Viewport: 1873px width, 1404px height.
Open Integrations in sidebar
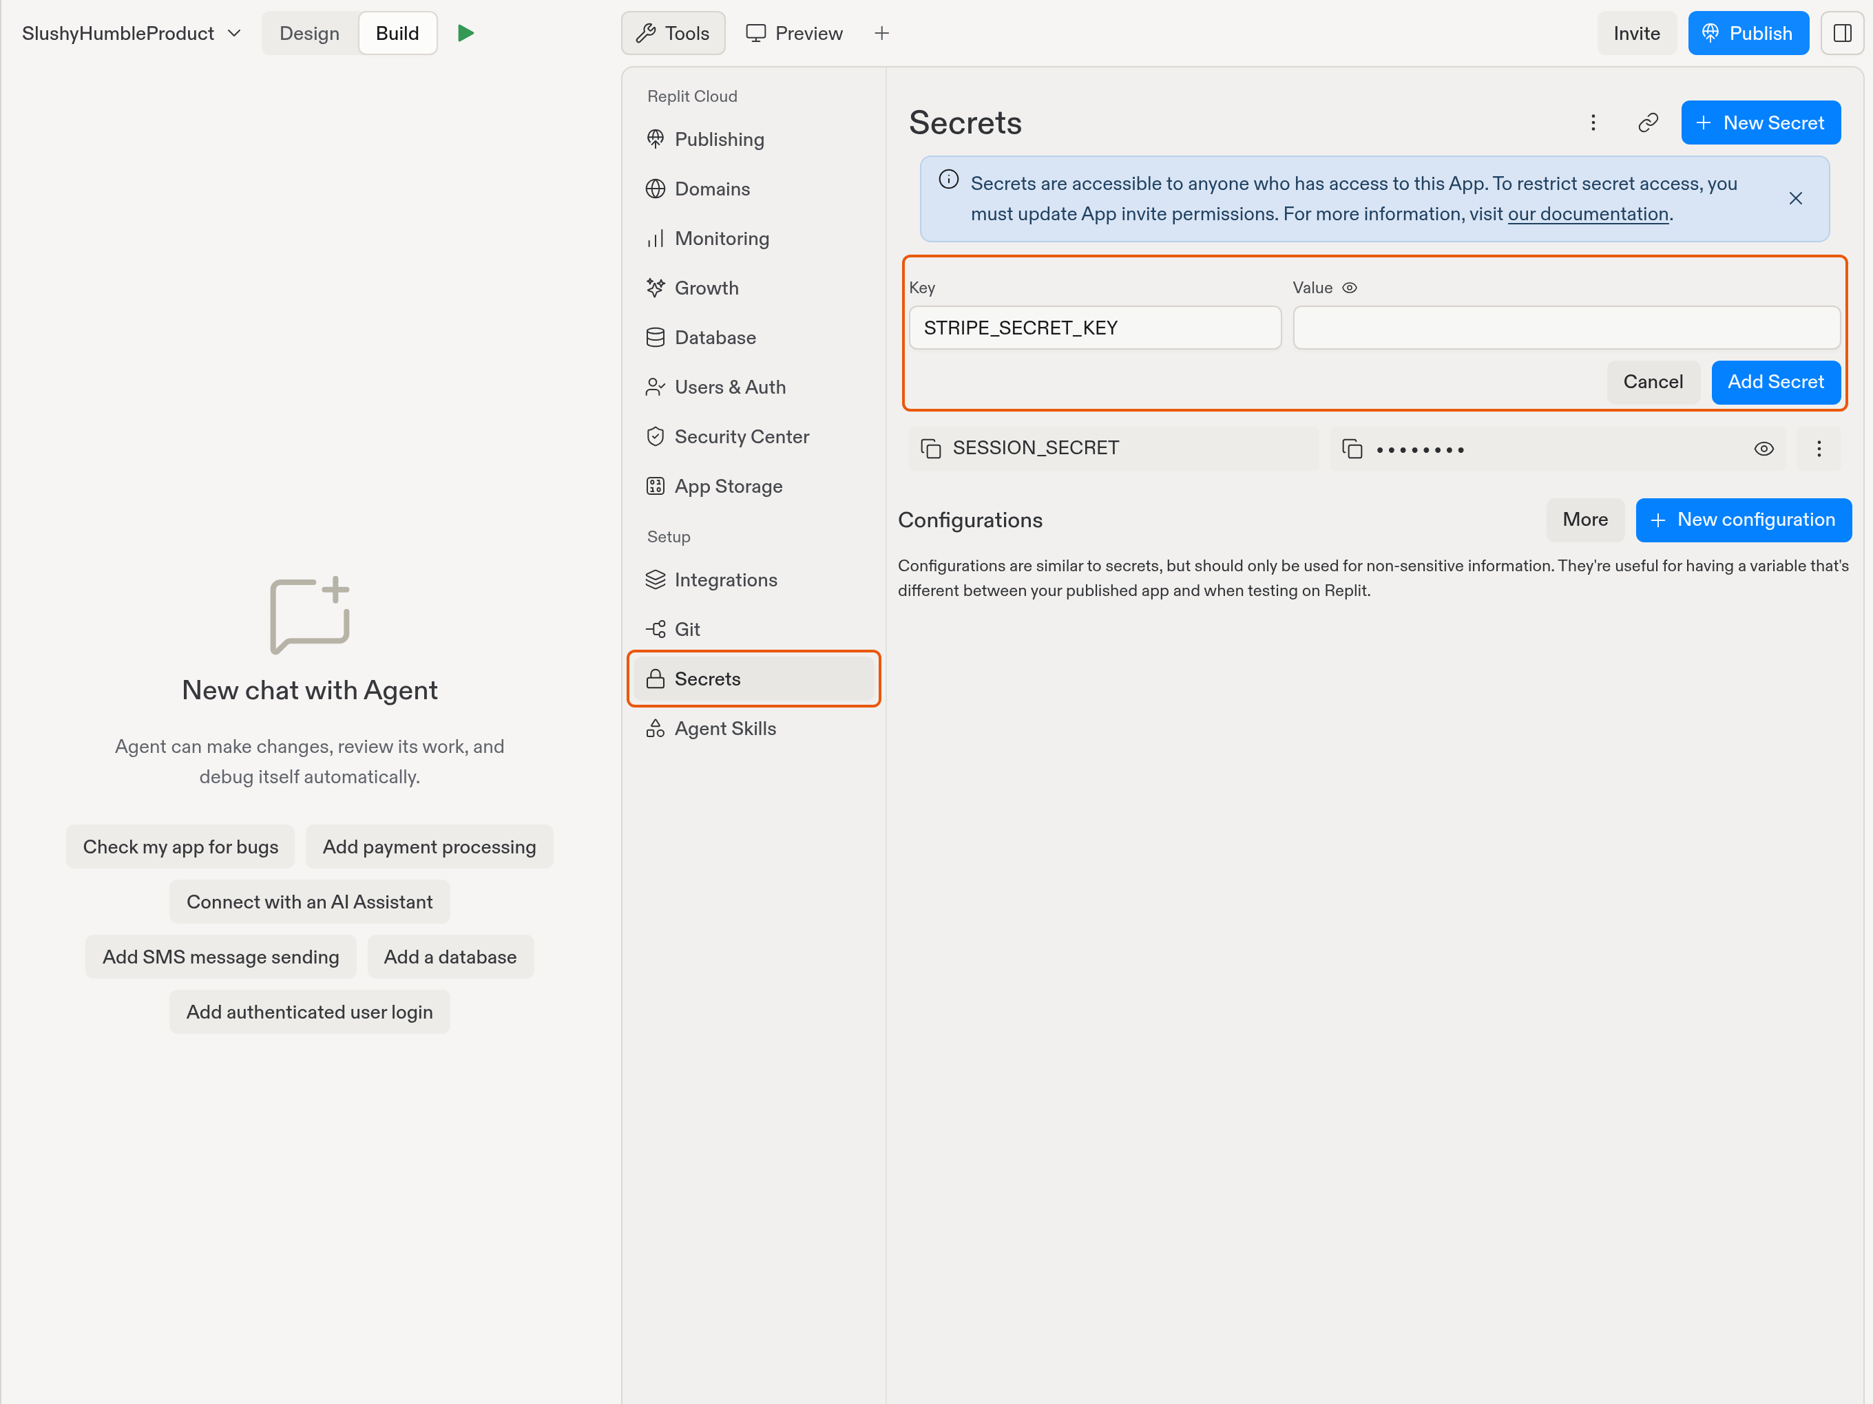point(753,579)
